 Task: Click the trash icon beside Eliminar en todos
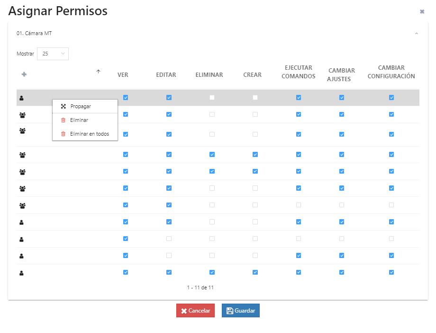coord(63,134)
